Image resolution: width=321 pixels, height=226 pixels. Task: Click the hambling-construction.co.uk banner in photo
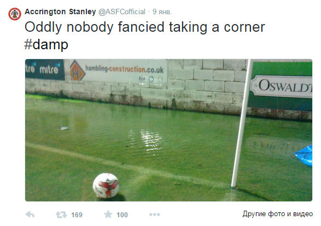(118, 71)
